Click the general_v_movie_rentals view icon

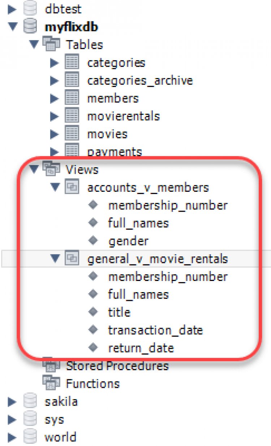pos(72,258)
